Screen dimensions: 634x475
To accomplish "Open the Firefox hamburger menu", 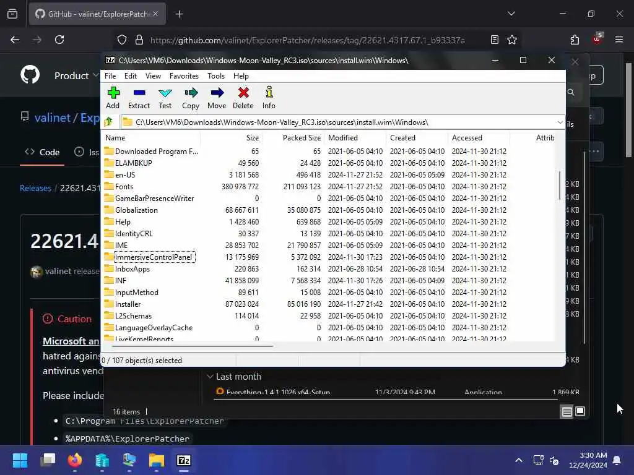I will click(619, 40).
